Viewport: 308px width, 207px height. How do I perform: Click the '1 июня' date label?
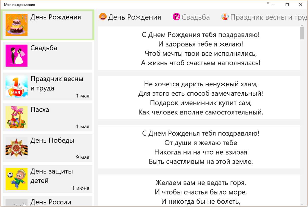[81, 188]
